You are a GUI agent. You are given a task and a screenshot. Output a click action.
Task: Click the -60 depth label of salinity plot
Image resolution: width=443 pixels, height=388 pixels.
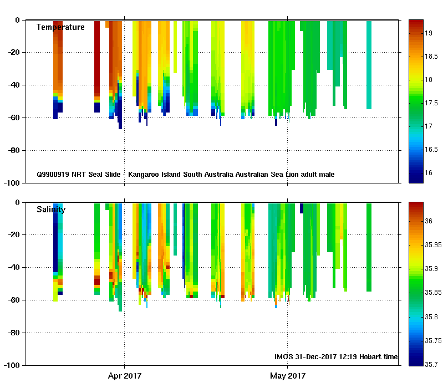tap(13, 300)
